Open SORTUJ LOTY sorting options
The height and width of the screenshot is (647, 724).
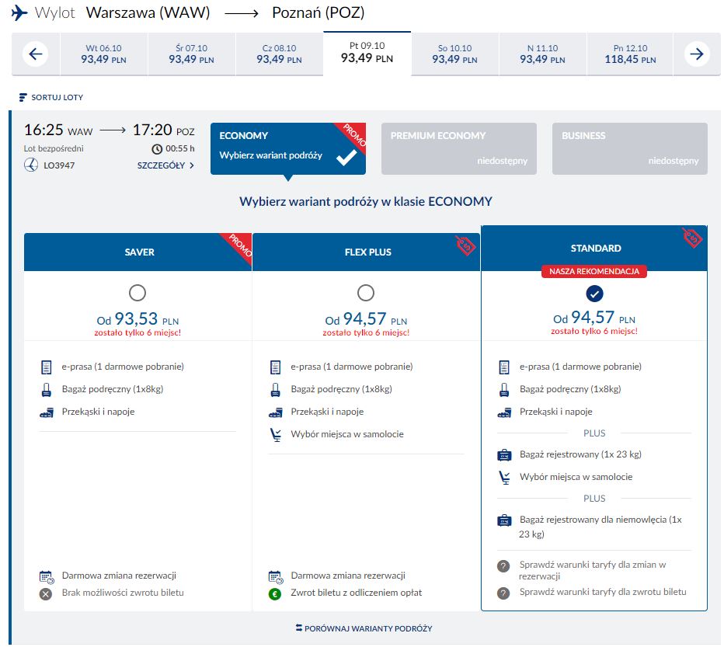tap(51, 97)
